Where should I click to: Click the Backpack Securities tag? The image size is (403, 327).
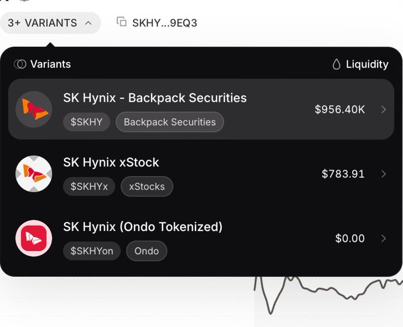pos(169,122)
